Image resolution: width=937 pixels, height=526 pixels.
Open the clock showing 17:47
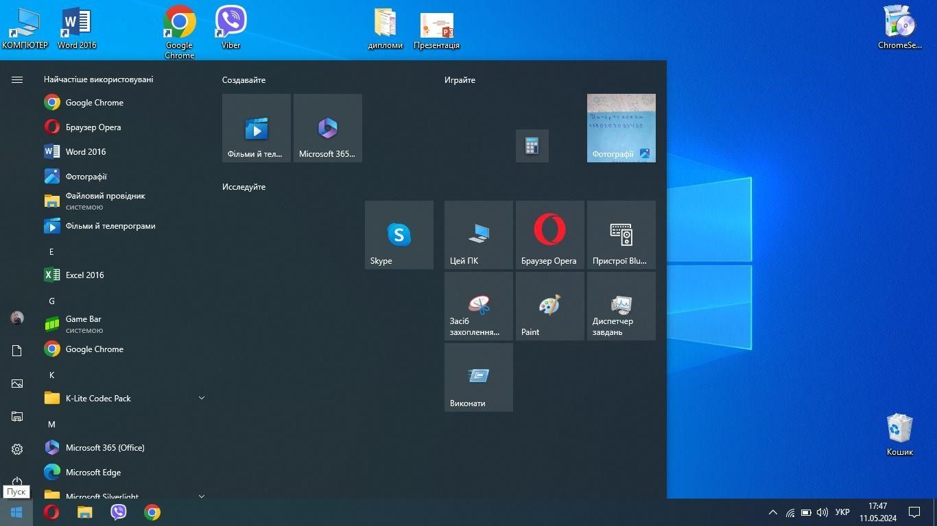point(878,512)
